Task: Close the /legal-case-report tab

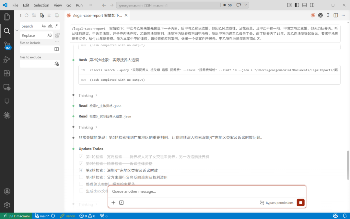Action: pyautogui.click(x=126, y=15)
